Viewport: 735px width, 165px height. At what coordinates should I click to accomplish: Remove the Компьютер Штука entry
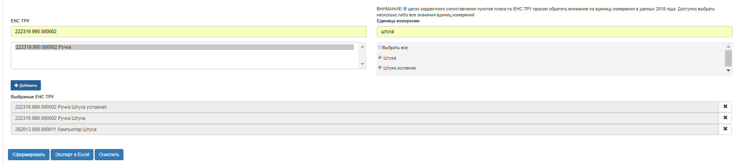coord(725,129)
